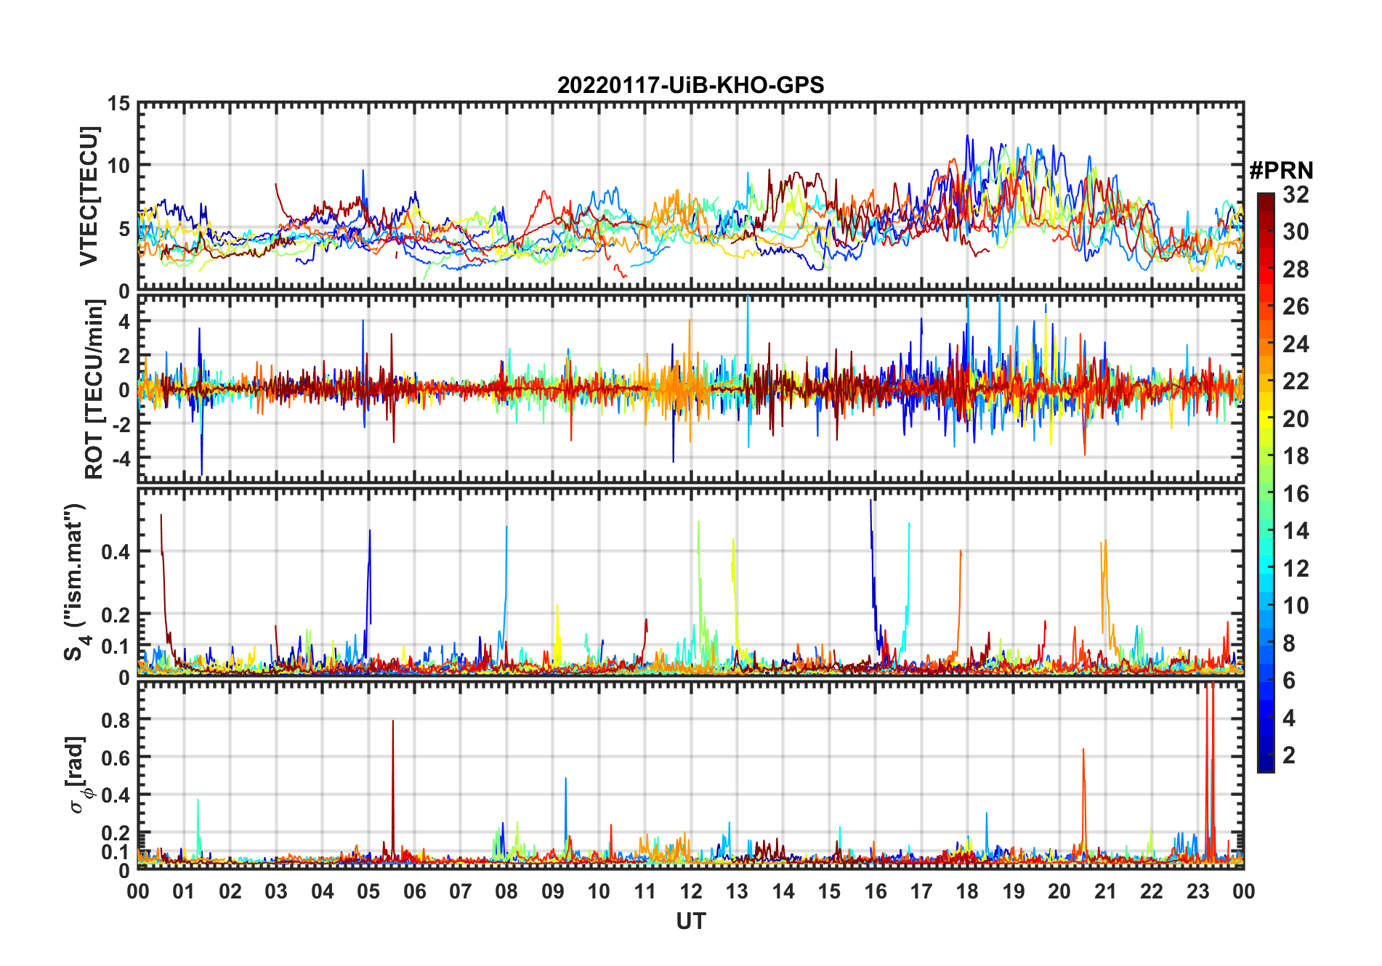Image resolution: width=1382 pixels, height=966 pixels.
Task: Click the PRN colorbar tick label "12"
Action: click(x=1296, y=568)
